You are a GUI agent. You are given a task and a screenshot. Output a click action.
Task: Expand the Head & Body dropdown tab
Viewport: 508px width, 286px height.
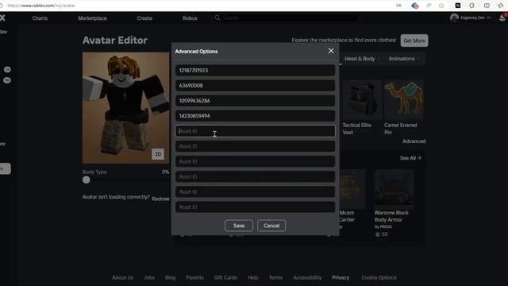coord(362,59)
